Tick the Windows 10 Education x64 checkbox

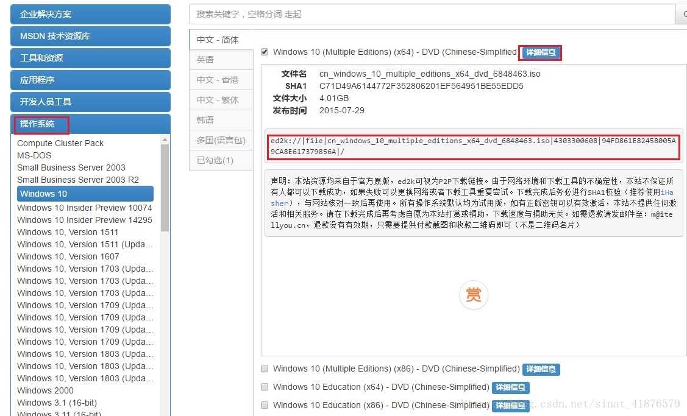click(x=265, y=387)
